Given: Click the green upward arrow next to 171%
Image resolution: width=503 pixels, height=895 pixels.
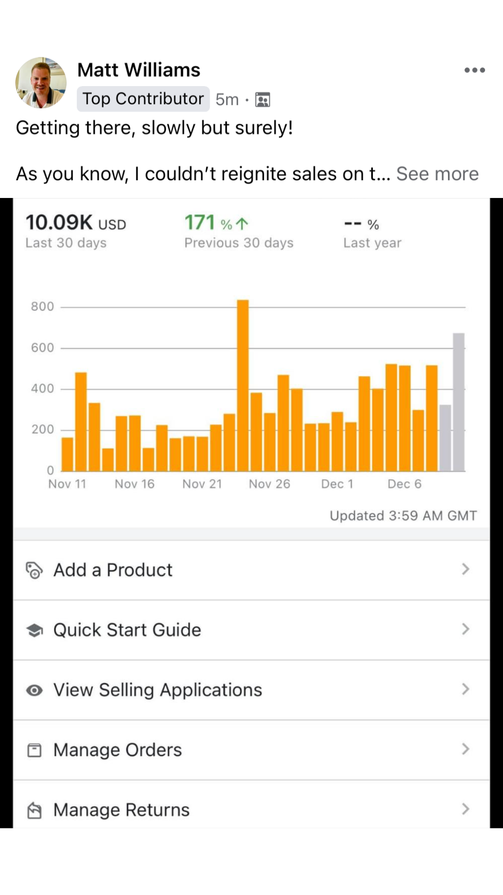Looking at the screenshot, I should coord(242,224).
